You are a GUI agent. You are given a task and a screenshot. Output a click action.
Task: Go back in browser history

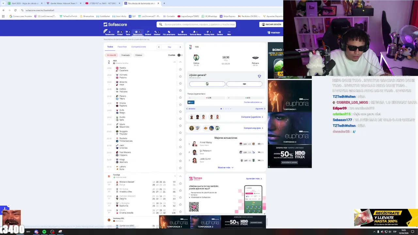click(x=4, y=10)
